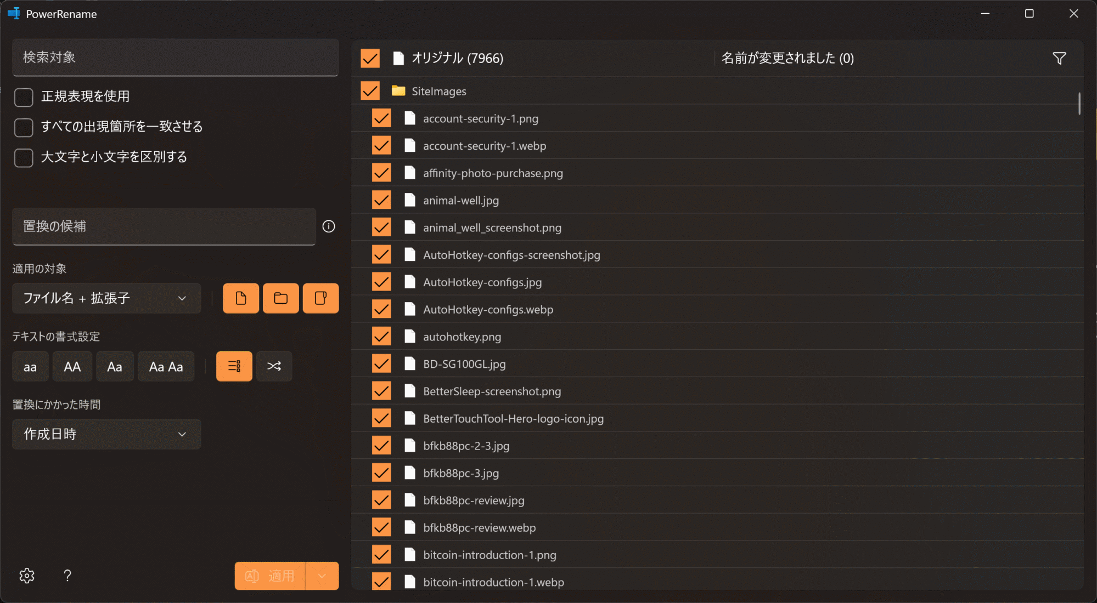Expand the 適用 button's arrow menu
1097x603 pixels.
point(322,576)
